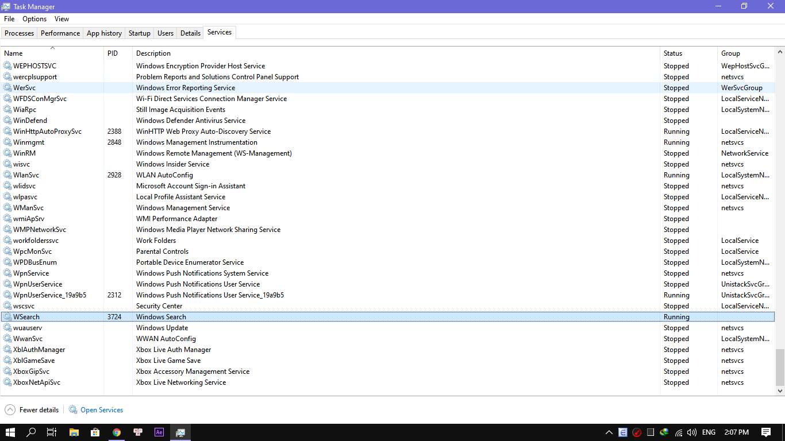
Task: Click the Open Services gear icon
Action: tap(73, 410)
